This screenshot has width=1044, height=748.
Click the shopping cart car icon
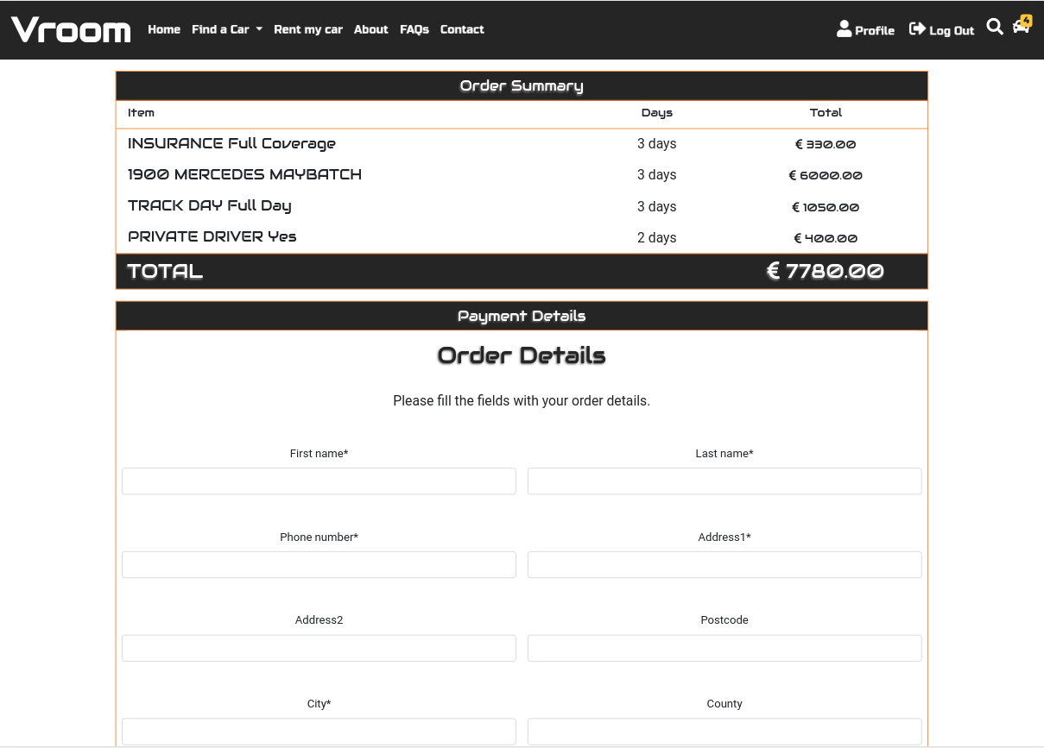pos(1022,28)
